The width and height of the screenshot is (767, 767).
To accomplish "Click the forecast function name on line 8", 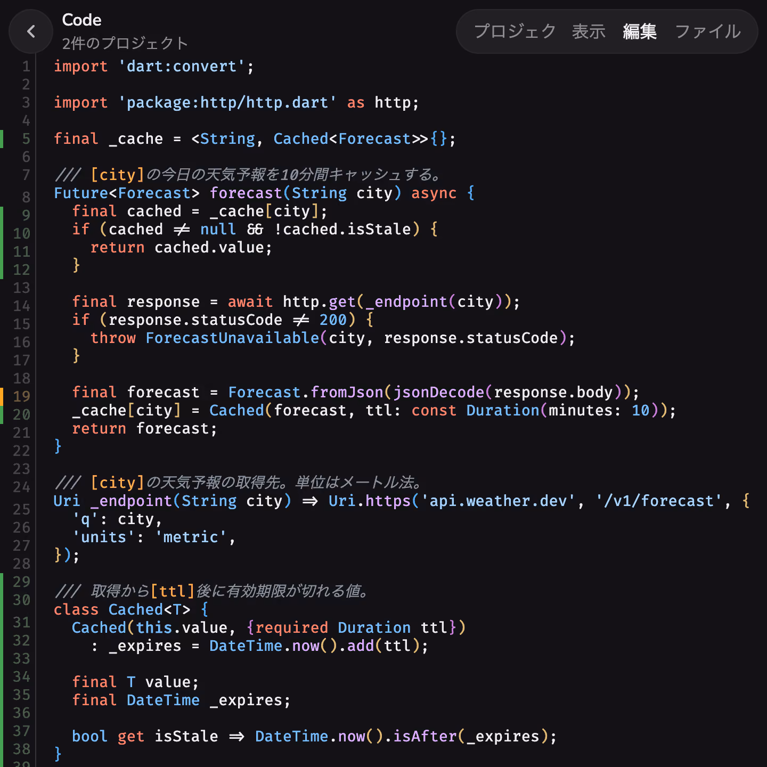I will point(246,193).
